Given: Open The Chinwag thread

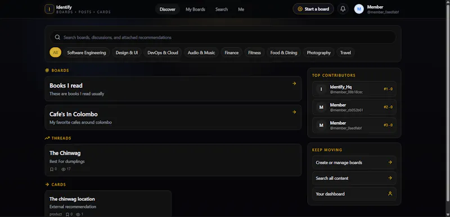Looking at the screenshot, I should tap(173, 160).
